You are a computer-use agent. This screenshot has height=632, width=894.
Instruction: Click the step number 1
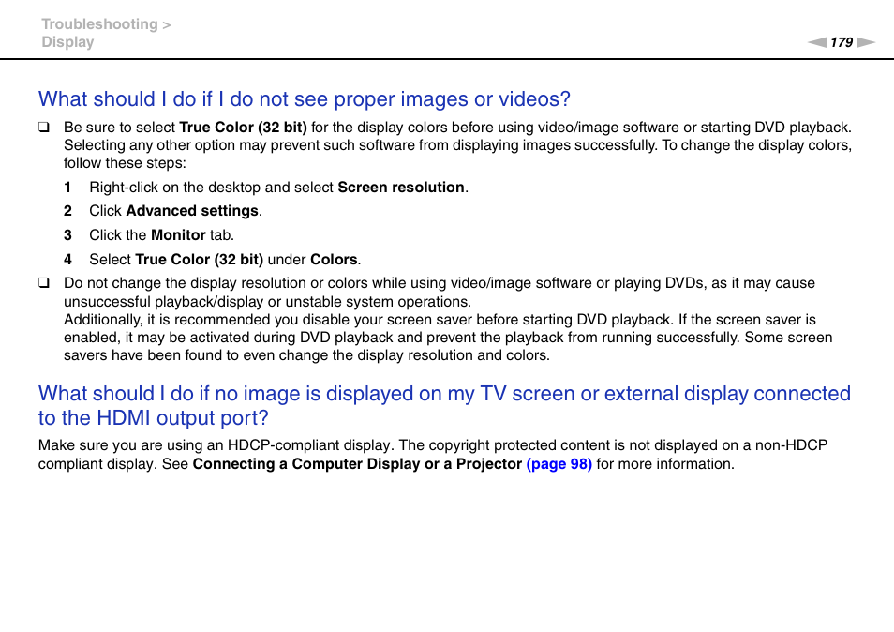point(67,188)
